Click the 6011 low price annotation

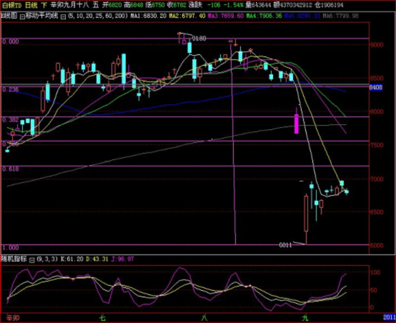pos(285,245)
